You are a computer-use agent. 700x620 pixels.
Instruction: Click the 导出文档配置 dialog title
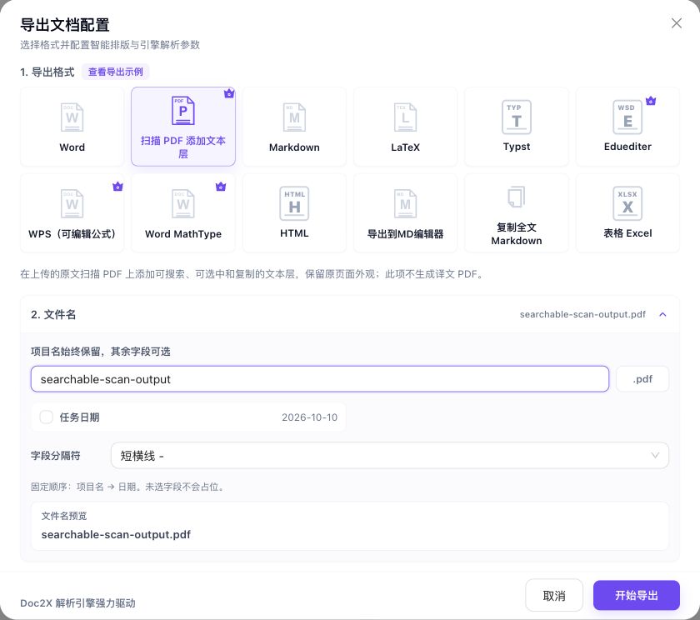coord(65,24)
